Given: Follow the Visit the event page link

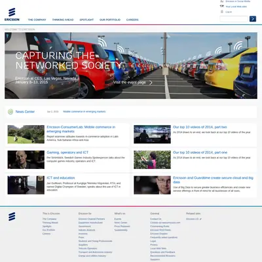Looking at the screenshot, I should [x=130, y=83].
